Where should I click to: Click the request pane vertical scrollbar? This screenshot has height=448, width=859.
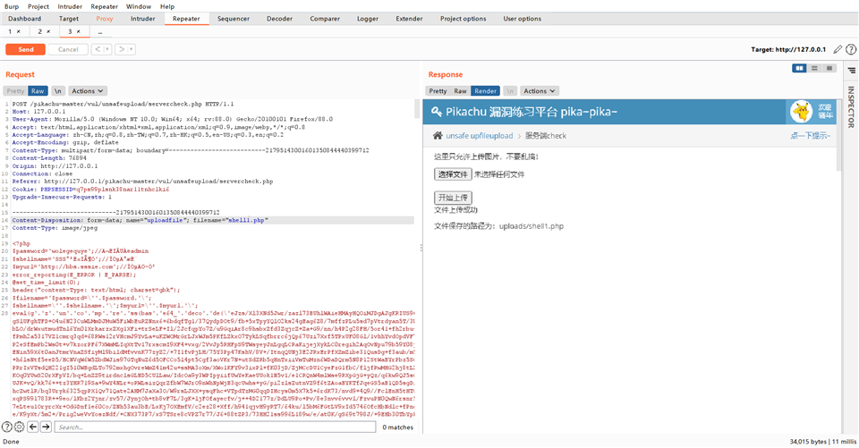pyautogui.click(x=417, y=108)
